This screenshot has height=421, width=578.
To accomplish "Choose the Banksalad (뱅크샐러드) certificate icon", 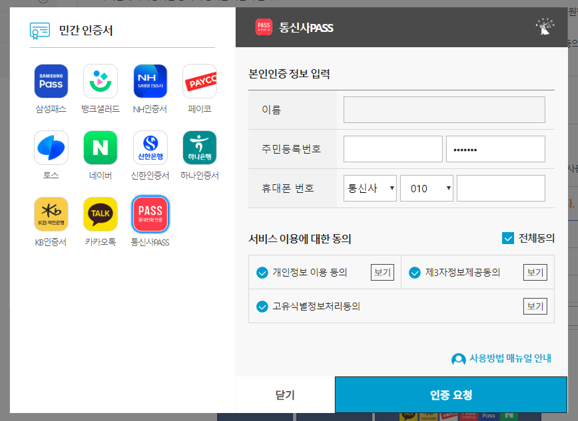I will click(101, 81).
